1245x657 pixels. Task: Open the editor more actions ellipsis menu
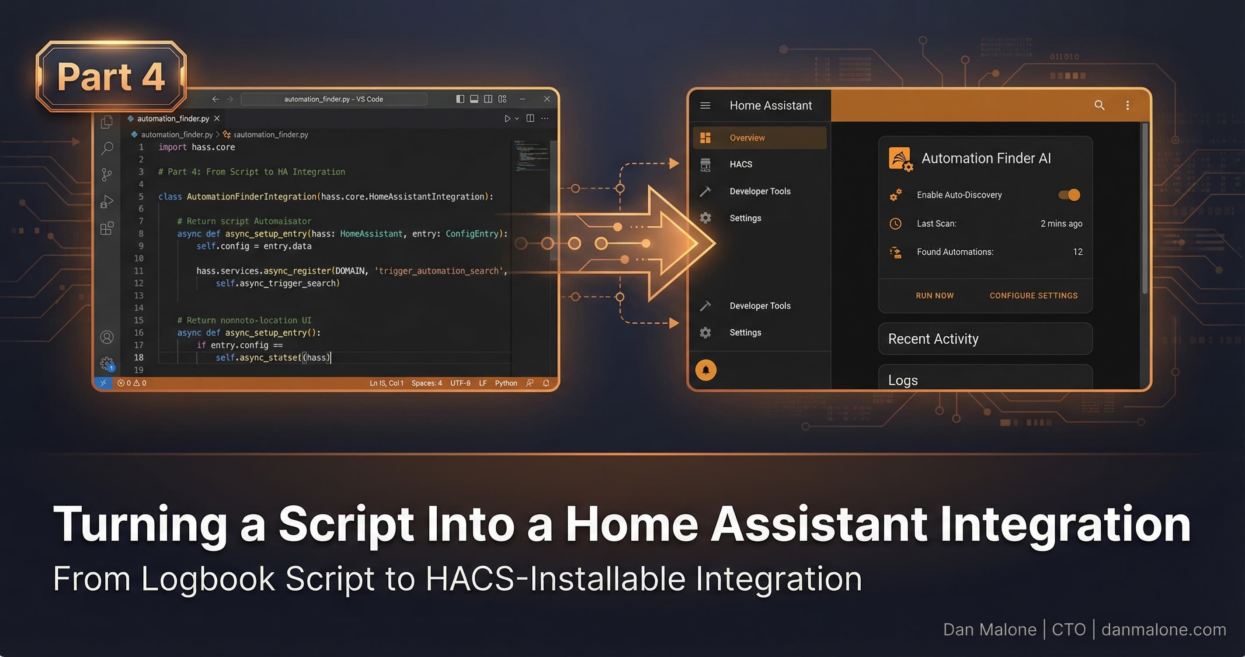tap(544, 118)
